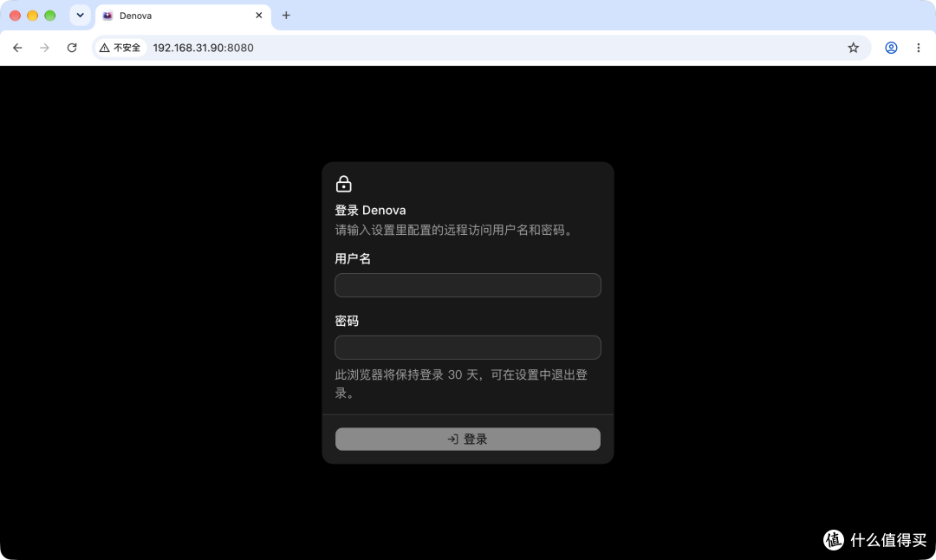Click the 请输入设置里配置的远程访问用户名和密码 text
Screen dimensions: 936x560
[453, 231]
